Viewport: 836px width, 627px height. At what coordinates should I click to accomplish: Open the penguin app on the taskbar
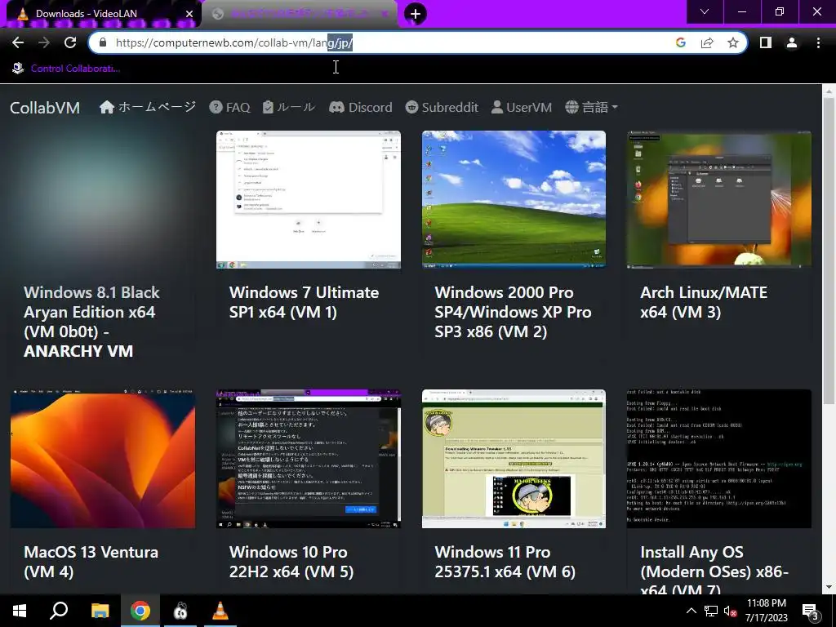point(180,611)
